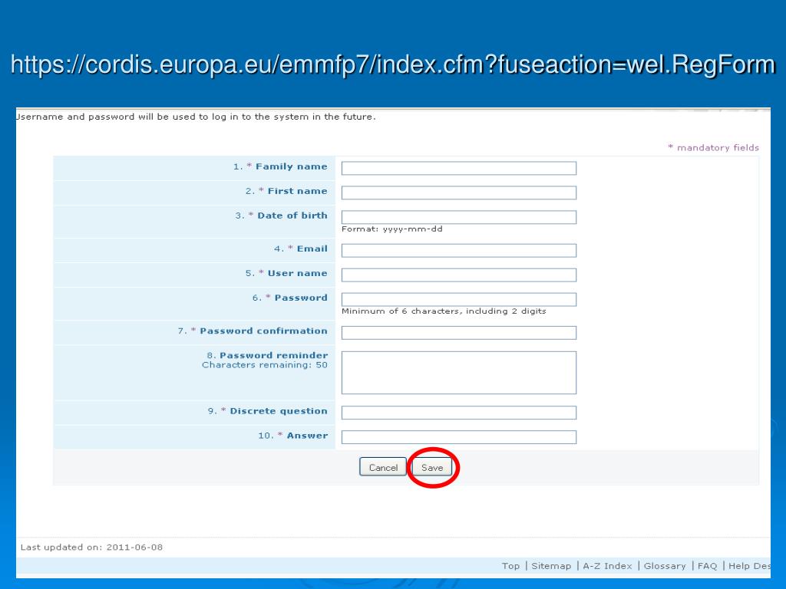The height and width of the screenshot is (589, 786).
Task: Open the Glossary footer link
Action: click(665, 566)
